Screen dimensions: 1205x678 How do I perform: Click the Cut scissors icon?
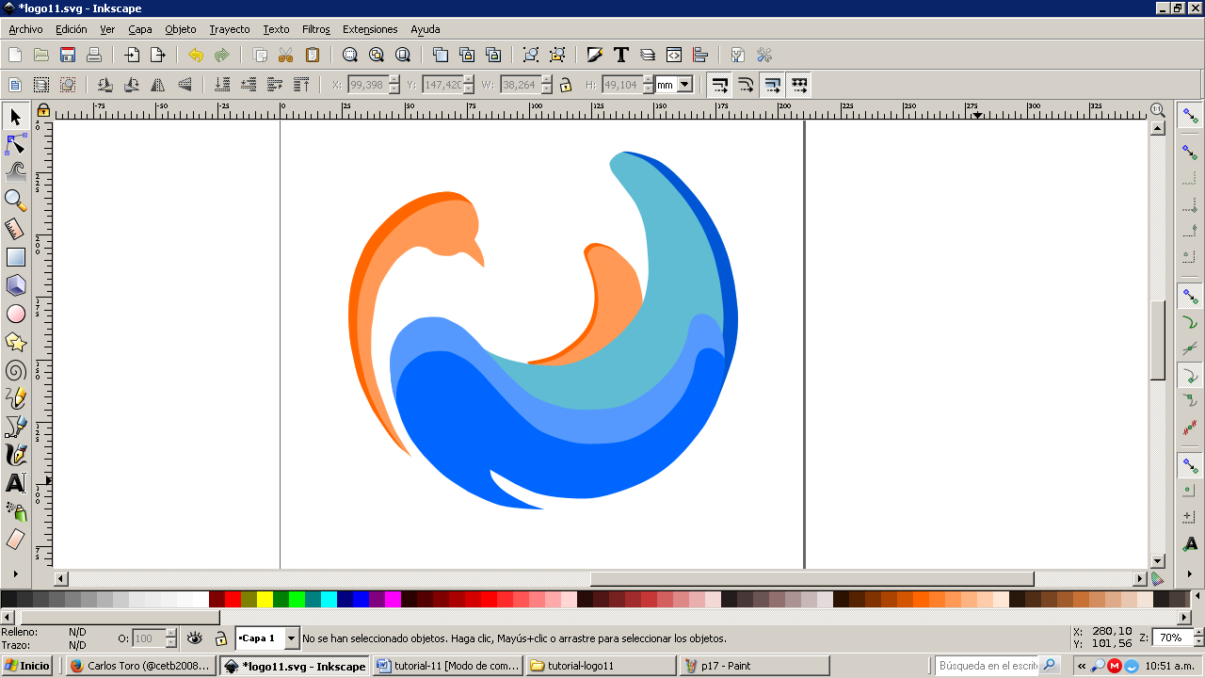tap(286, 55)
